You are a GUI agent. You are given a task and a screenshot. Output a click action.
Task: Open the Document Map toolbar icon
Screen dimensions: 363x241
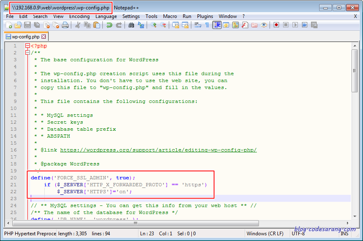point(236,25)
